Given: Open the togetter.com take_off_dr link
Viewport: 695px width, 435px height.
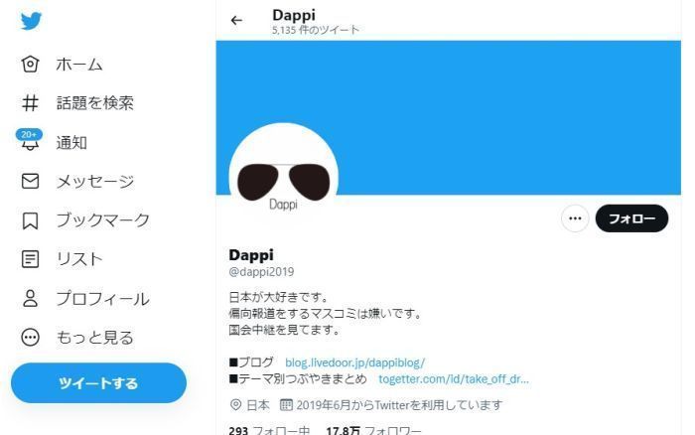Looking at the screenshot, I should [454, 379].
